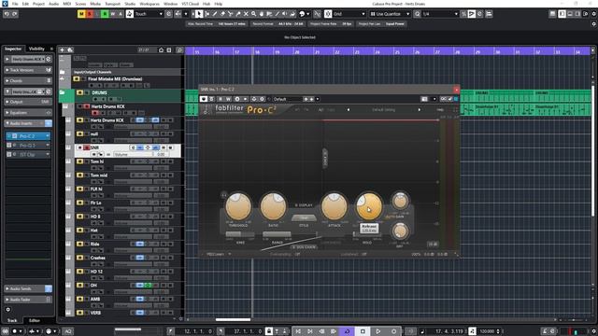
Task: Switch to the Visibility tab
Action: tap(36, 49)
